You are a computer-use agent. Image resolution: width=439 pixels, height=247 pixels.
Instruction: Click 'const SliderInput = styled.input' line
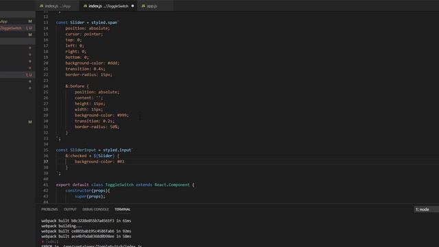click(95, 150)
